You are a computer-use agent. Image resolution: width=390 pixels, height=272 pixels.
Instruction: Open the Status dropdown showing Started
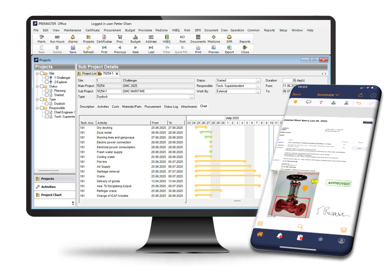tap(258, 81)
